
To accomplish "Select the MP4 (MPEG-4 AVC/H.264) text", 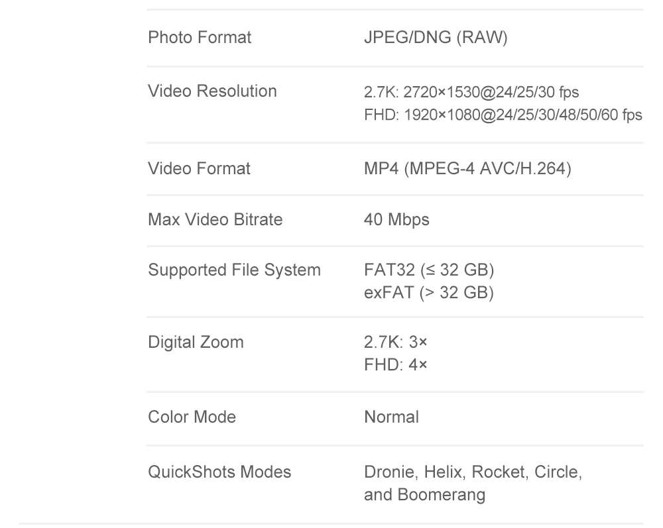I will (x=467, y=168).
